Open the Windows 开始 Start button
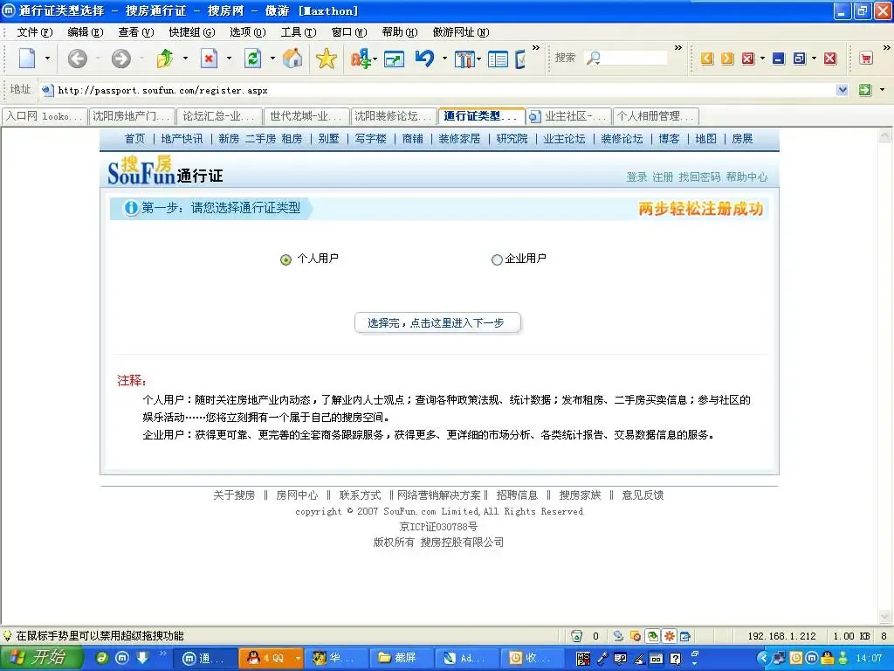The height and width of the screenshot is (671, 894). [42, 658]
